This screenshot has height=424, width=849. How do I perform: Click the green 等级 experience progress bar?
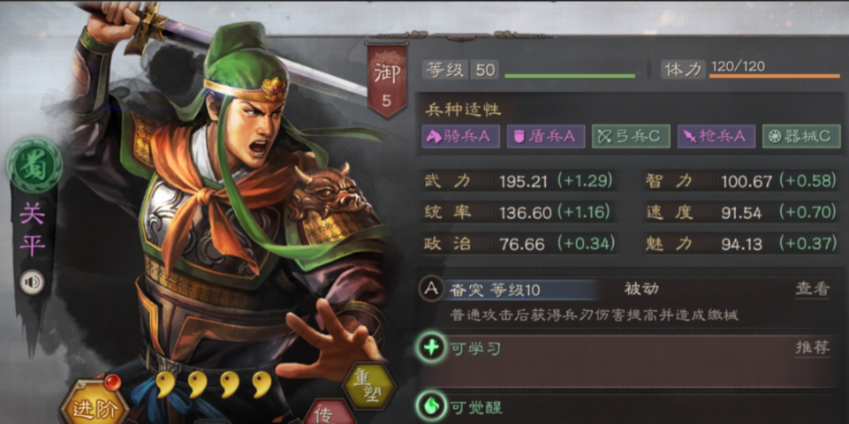[570, 76]
